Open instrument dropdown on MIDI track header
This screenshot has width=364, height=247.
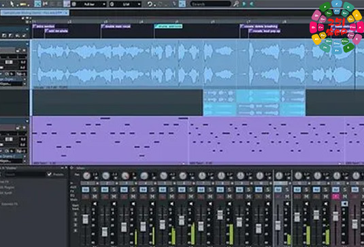tap(25, 157)
